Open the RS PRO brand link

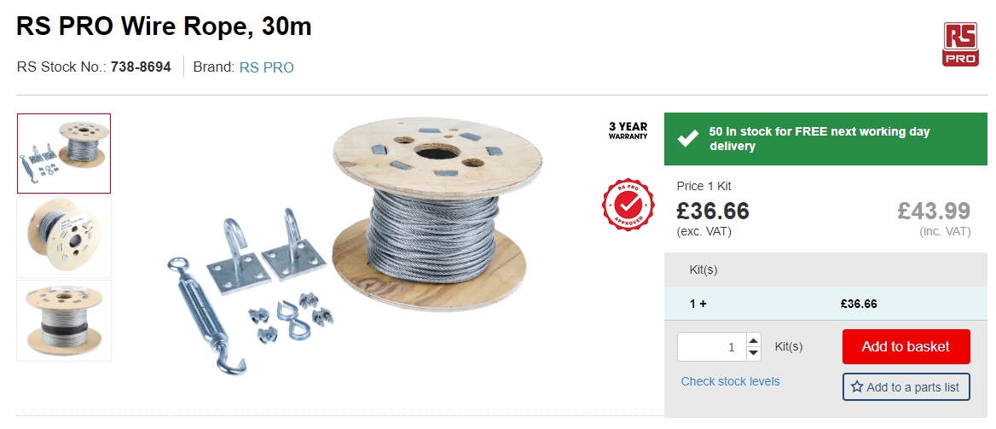[x=266, y=67]
